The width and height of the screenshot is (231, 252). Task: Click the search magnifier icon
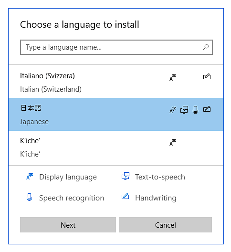tap(206, 47)
